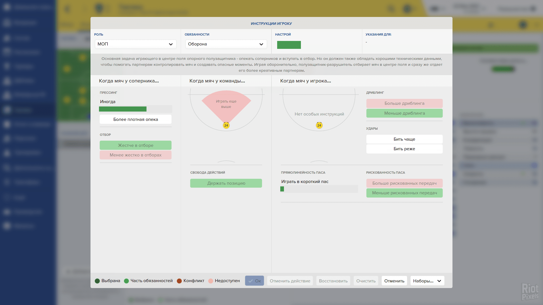Screen dimensions: 543x305
Task: Open the Обязанности dropdown showing Оборона
Action: pyautogui.click(x=226, y=44)
